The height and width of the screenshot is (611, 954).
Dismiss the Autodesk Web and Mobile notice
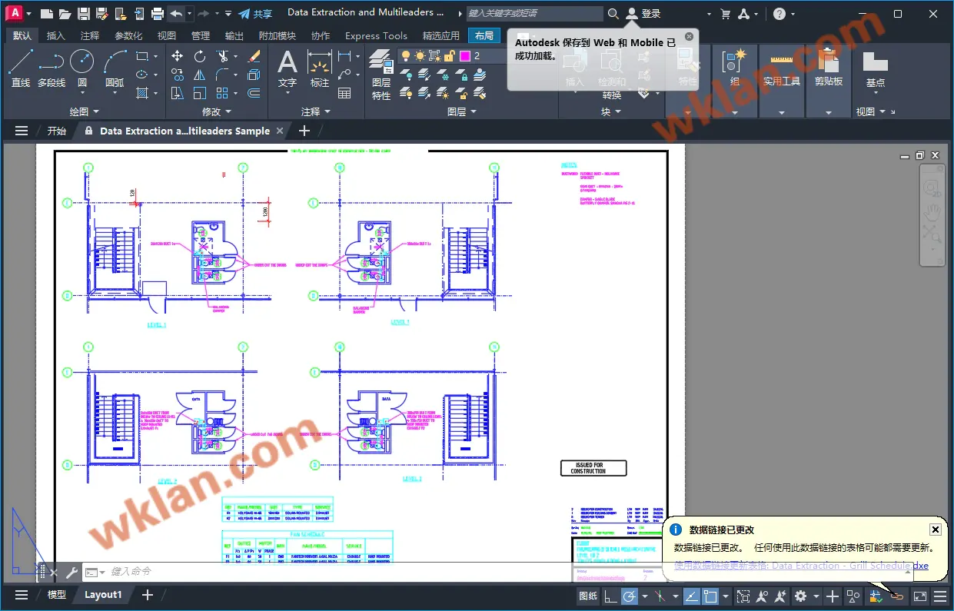[x=689, y=36]
